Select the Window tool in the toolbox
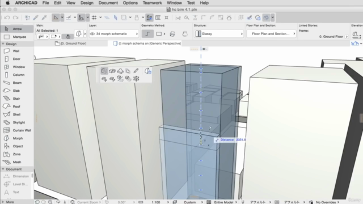Image resolution: width=363 pixels, height=204 pixels. 16,67
